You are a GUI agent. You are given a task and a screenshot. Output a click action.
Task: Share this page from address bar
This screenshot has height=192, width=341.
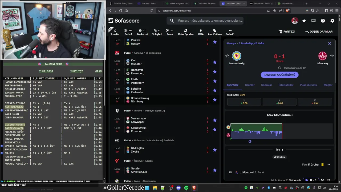click(x=281, y=11)
